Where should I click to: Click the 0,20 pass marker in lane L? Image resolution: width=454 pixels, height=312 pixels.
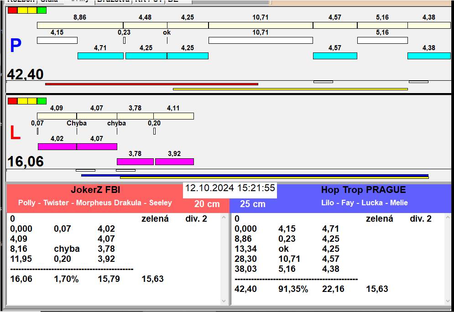click(x=154, y=131)
